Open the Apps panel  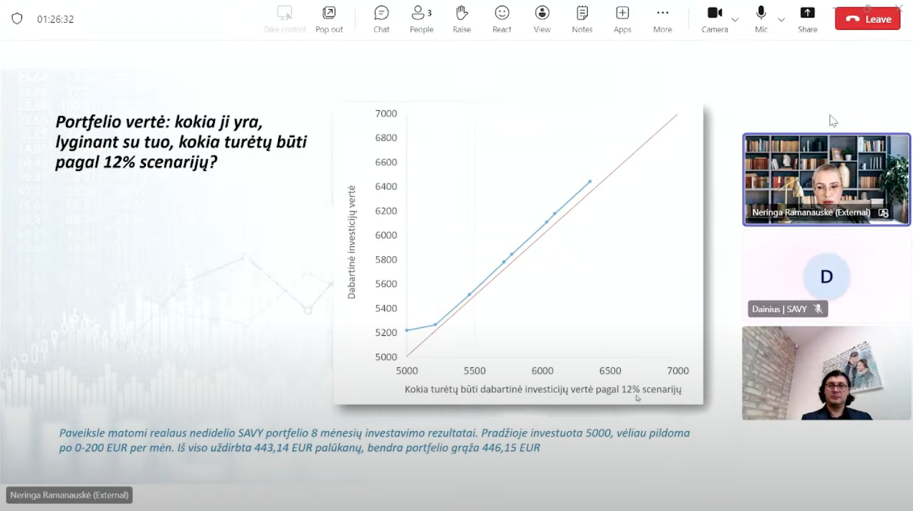point(622,19)
